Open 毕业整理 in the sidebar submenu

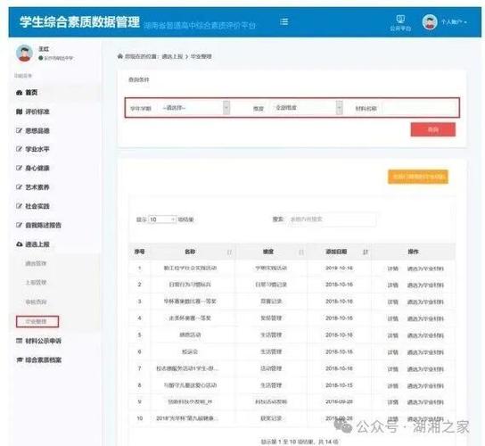point(37,322)
